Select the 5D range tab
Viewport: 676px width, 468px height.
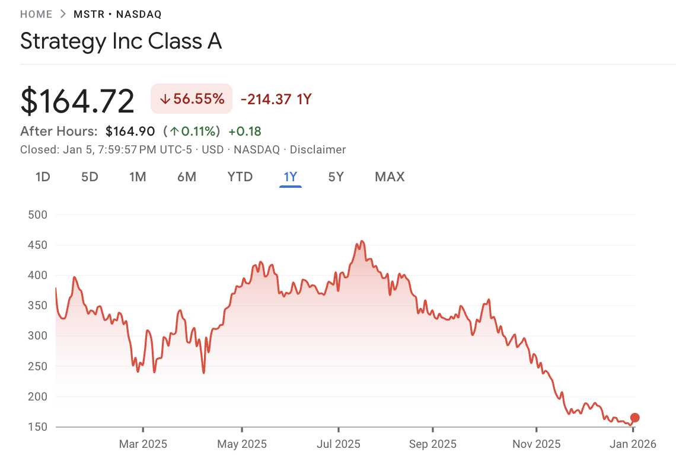point(90,177)
